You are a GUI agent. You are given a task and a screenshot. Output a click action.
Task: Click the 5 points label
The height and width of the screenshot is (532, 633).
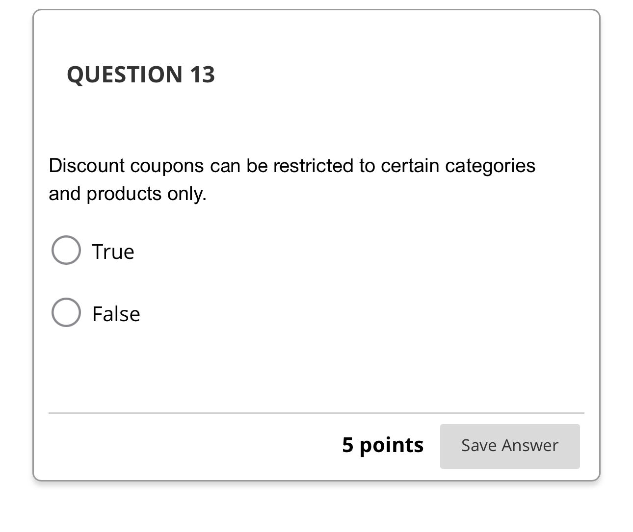click(383, 445)
